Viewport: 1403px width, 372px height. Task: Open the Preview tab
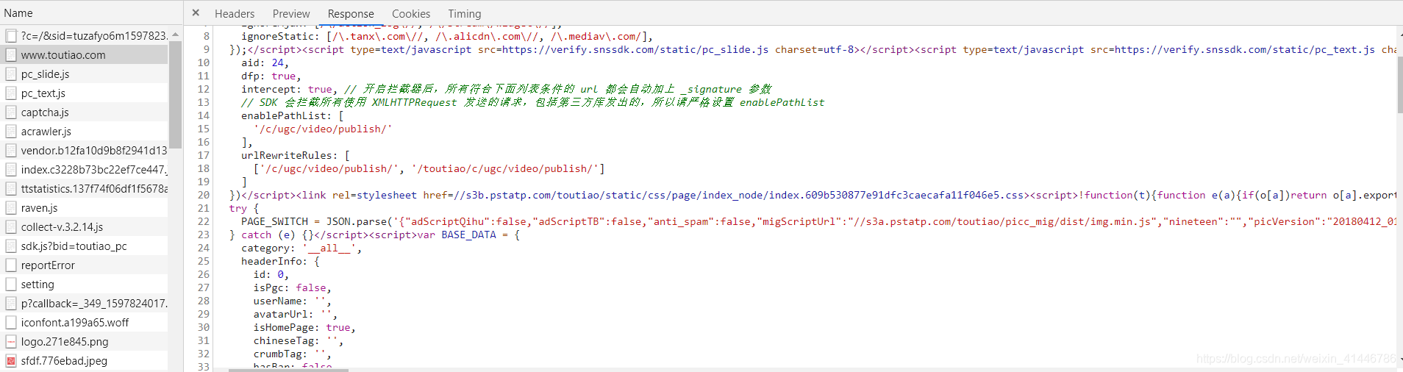click(x=291, y=13)
